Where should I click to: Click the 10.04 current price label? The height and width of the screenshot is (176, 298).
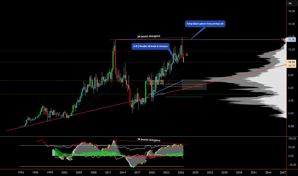click(291, 62)
